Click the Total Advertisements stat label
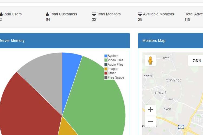Image resolution: width=203 pixels, height=135 pixels. [194, 14]
